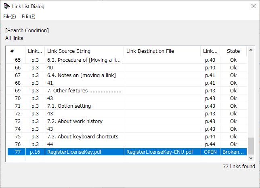This screenshot has height=188, width=260.
Task: Sort by Link Source String column header
Action: (84, 51)
